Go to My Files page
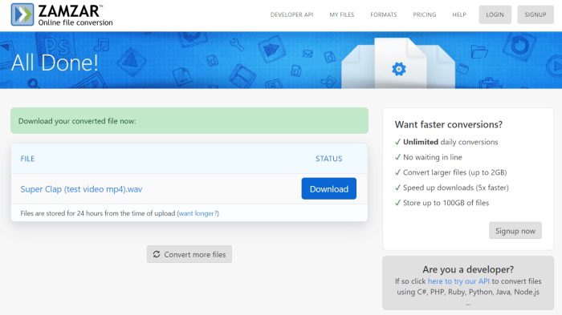Screen dimensions: 562x315 (x=342, y=14)
